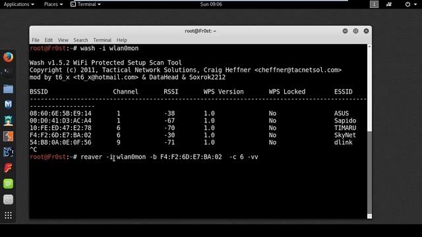Open the View menu in terminal
The height and width of the screenshot is (237, 422).
pyautogui.click(x=63, y=40)
